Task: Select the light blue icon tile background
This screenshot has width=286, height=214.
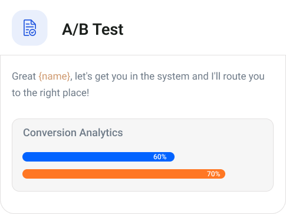Action: pos(29,28)
